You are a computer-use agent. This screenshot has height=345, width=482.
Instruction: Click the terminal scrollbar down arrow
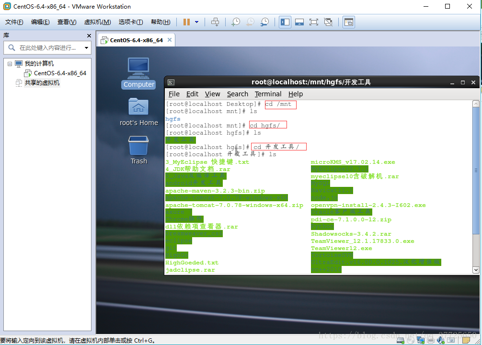(x=476, y=270)
